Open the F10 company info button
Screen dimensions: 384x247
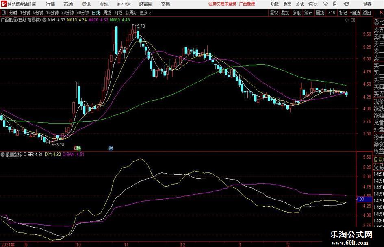coord(332,13)
